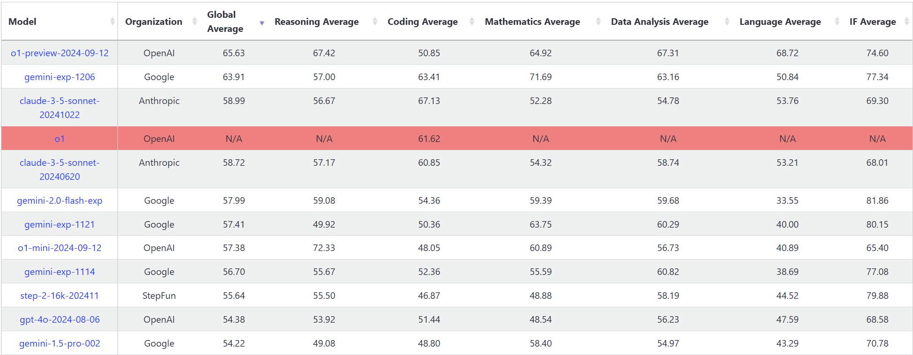This screenshot has height=355, width=913.
Task: Click the sort arrows beside Reasoning Average
Action: [x=375, y=22]
